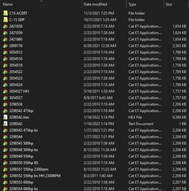Viewport: 189px width, 191px height.
Task: Click the 3,565 KB size cell
Action: [x=179, y=46]
